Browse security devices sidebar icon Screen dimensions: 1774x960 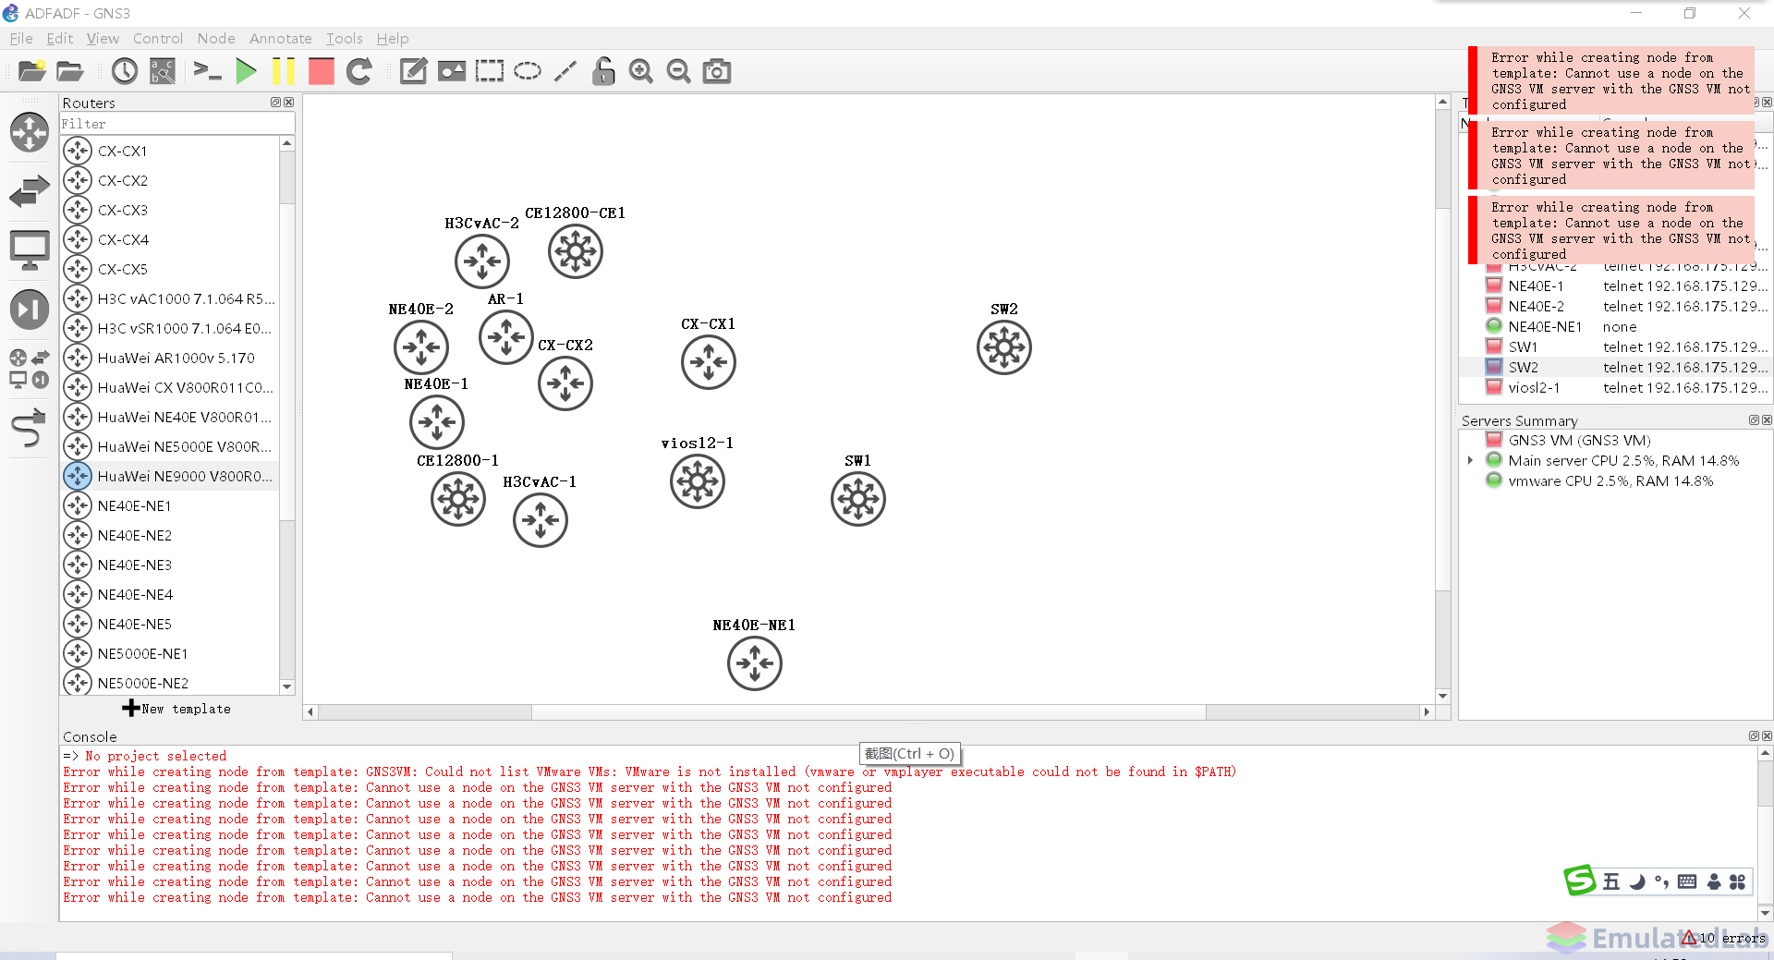click(x=30, y=310)
